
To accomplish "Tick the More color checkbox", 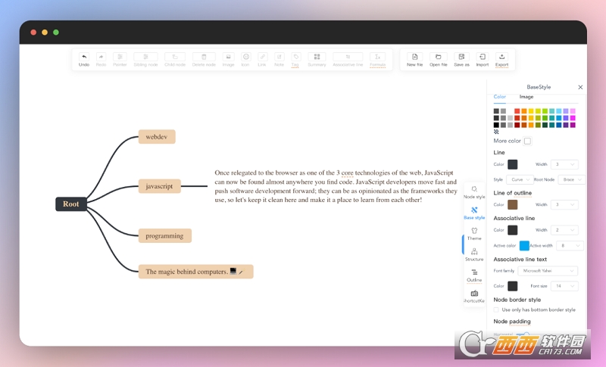I will [x=527, y=141].
